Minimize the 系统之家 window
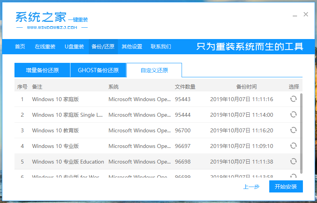 tap(294, 15)
